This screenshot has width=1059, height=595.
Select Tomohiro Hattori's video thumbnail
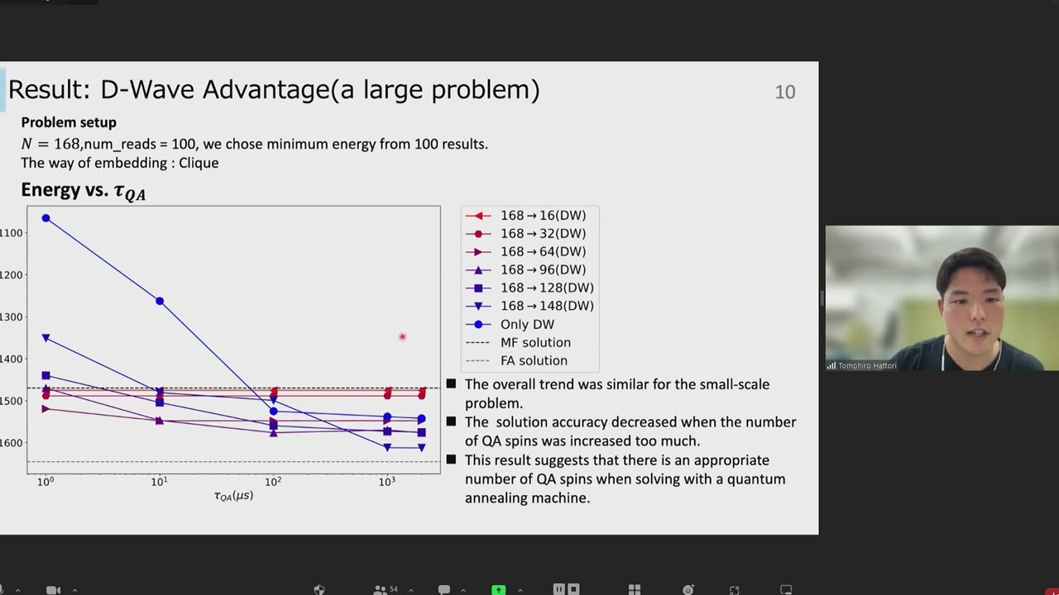tap(942, 297)
